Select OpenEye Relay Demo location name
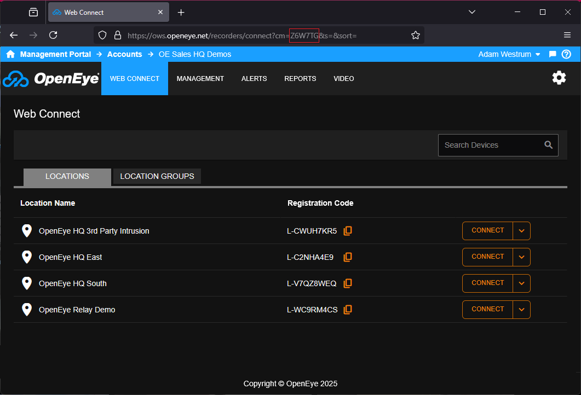This screenshot has height=395, width=581. pyautogui.click(x=77, y=310)
